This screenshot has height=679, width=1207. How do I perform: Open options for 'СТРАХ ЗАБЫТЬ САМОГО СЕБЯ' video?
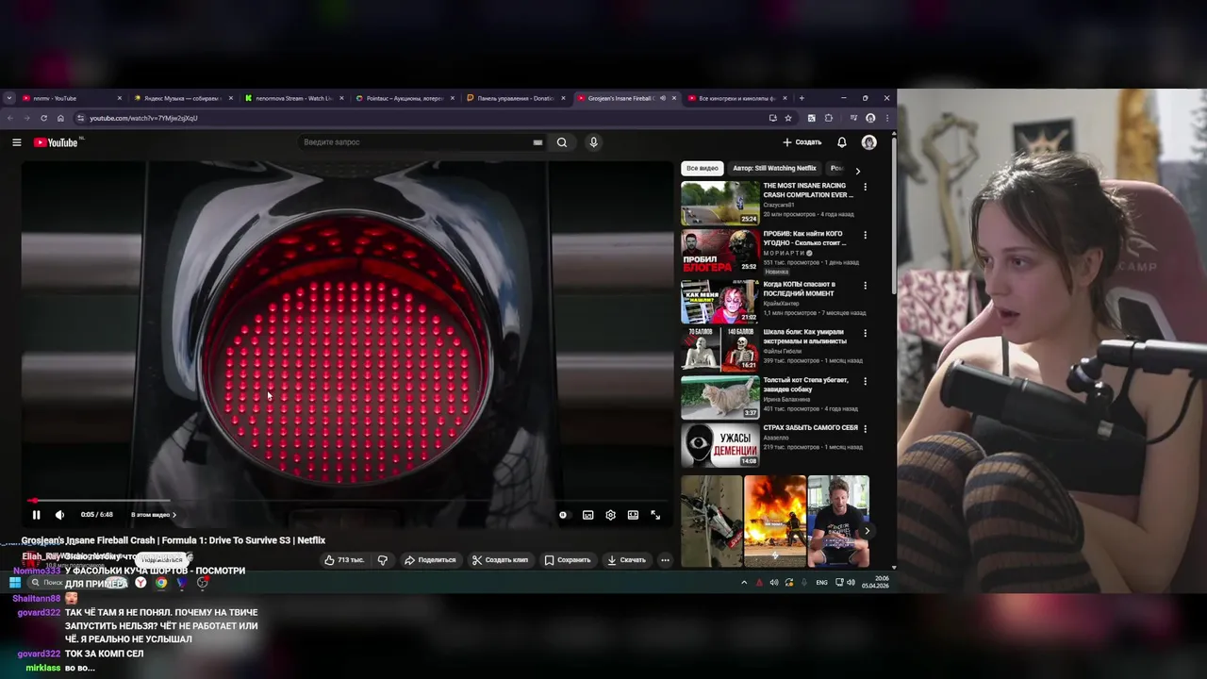pos(865,428)
